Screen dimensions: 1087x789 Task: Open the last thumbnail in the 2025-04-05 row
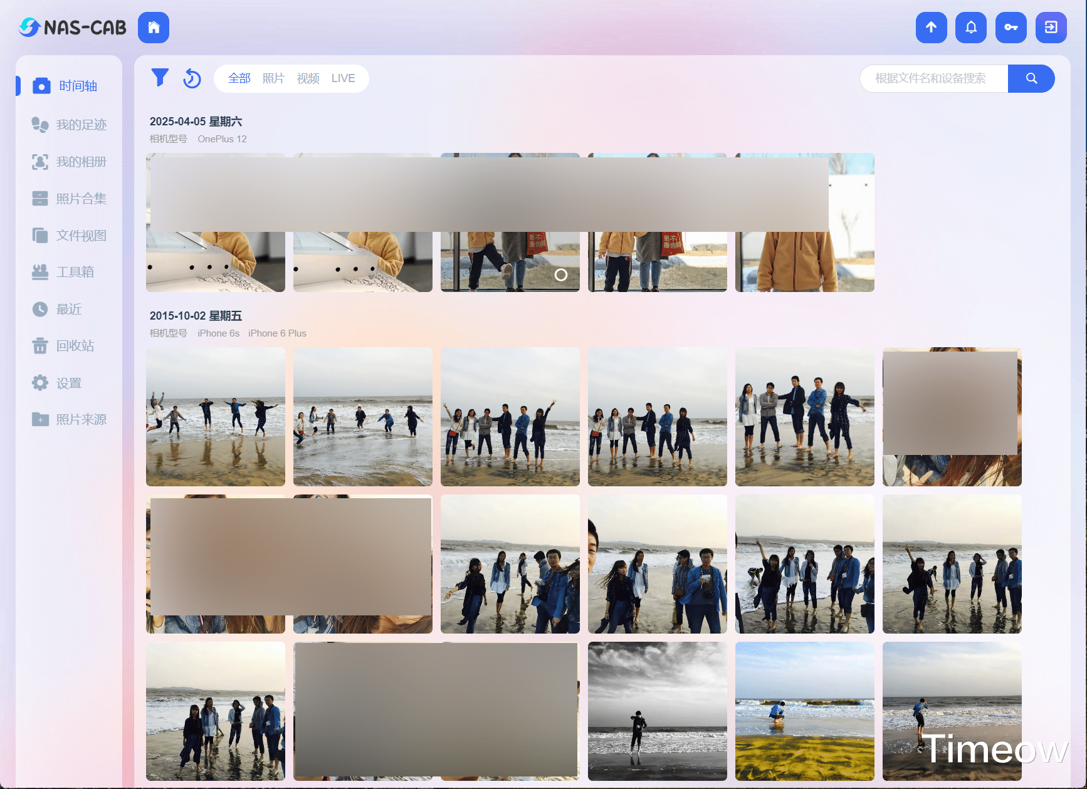[x=805, y=222]
